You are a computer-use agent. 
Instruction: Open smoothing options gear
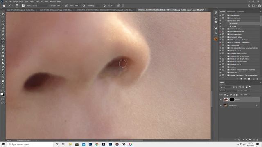(x=105, y=6)
